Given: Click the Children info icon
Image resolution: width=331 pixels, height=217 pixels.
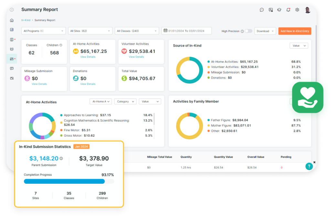Looking at the screenshot, I should 61,45.
